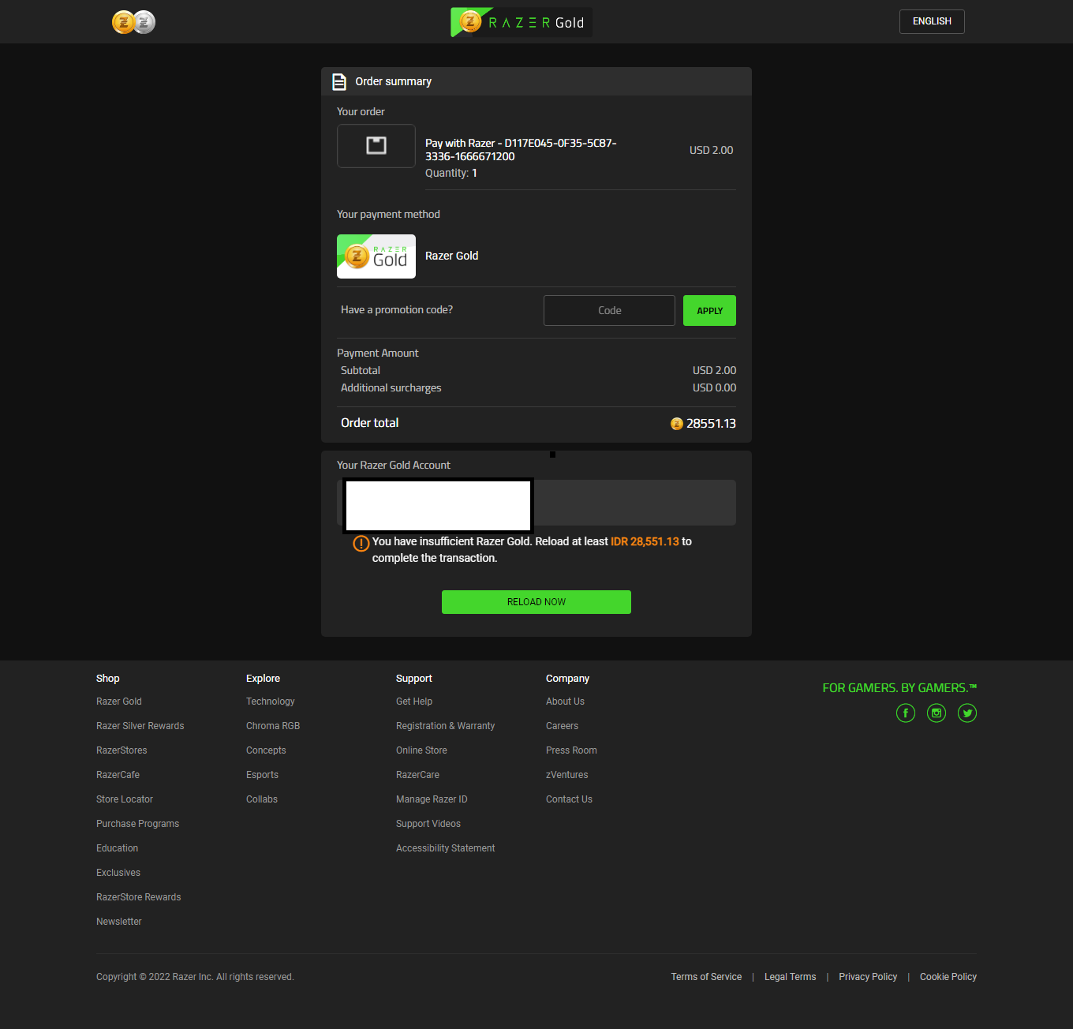The height and width of the screenshot is (1029, 1073).
Task: Open Get Help support link
Action: pos(413,702)
